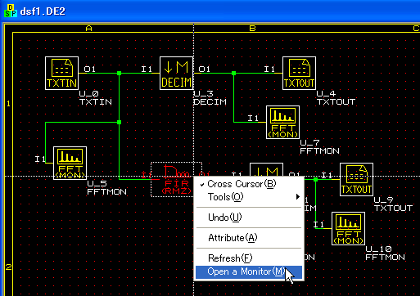Choose Undo(U) from the context menu
The width and height of the screenshot is (420, 296).
(249, 218)
